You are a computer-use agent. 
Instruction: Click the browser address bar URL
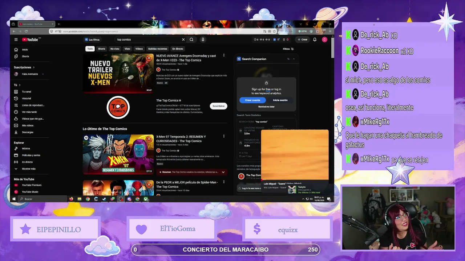click(x=90, y=32)
